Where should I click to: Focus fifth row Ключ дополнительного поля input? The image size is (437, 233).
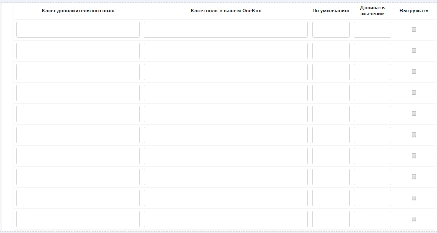pyautogui.click(x=78, y=114)
